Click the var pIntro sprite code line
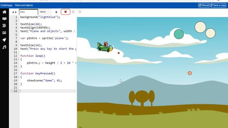 click(x=44, y=38)
